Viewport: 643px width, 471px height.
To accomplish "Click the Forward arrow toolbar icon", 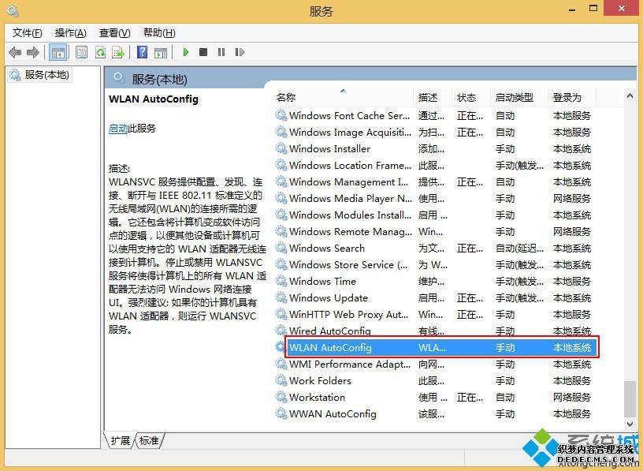I will click(x=33, y=52).
